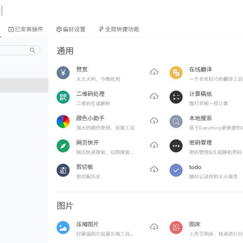
Task: Click the 图片 section heading
Action: [65, 206]
